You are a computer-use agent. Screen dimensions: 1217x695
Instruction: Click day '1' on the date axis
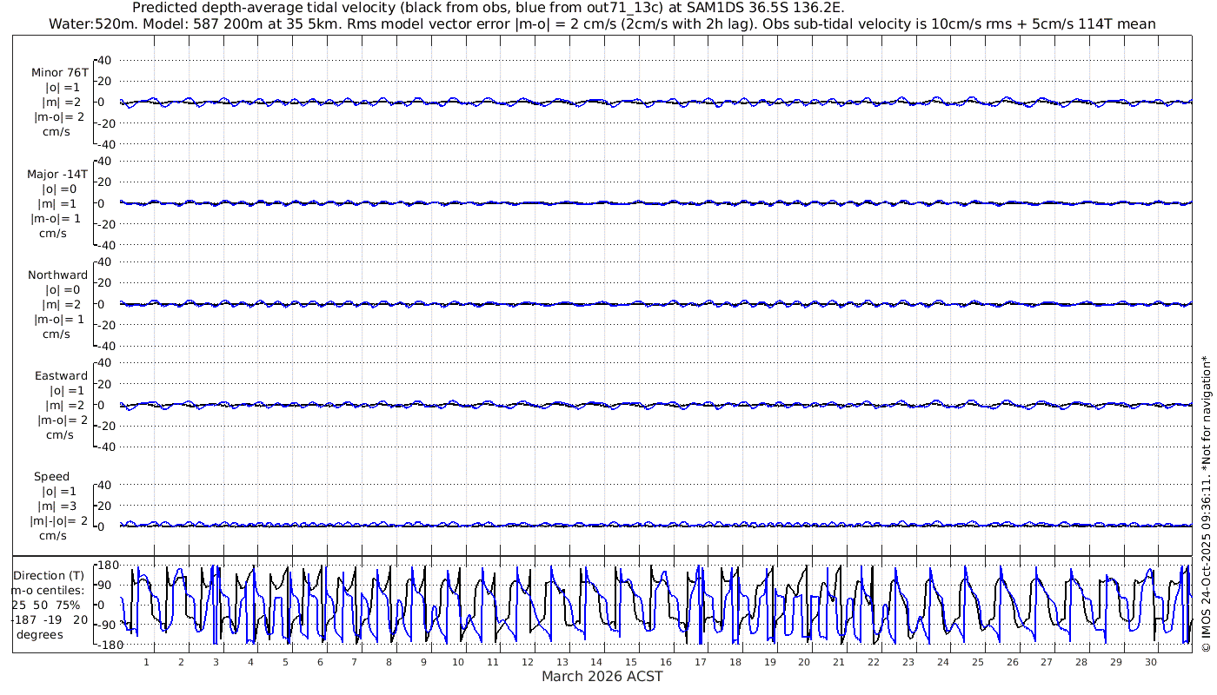point(146,662)
